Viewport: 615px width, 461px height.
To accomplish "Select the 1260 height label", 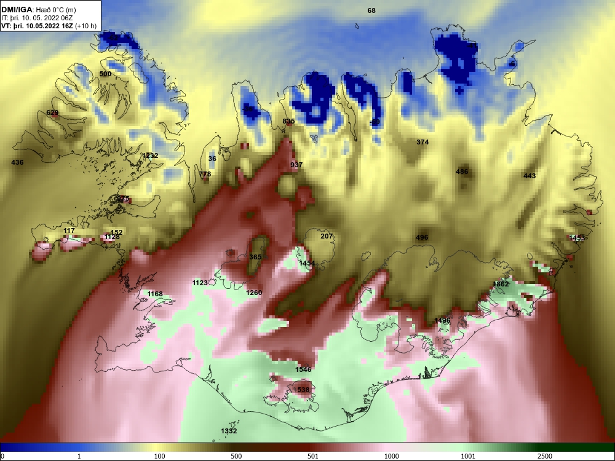I will click(x=254, y=293).
